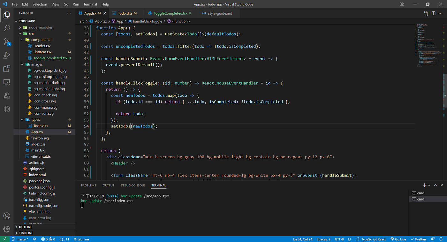Screen dimensions: 447x242
Task: Open the Terminal menu
Action: pos(90,4)
